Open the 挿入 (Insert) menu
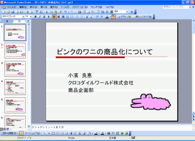Image resolution: width=195 pixels, height=141 pixels. [44, 7]
